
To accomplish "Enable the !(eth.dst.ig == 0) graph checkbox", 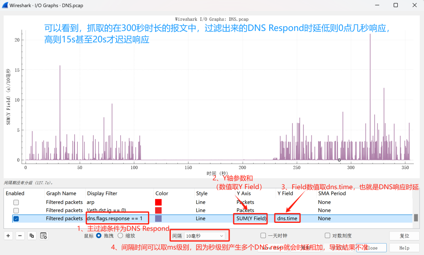I will (16, 210).
